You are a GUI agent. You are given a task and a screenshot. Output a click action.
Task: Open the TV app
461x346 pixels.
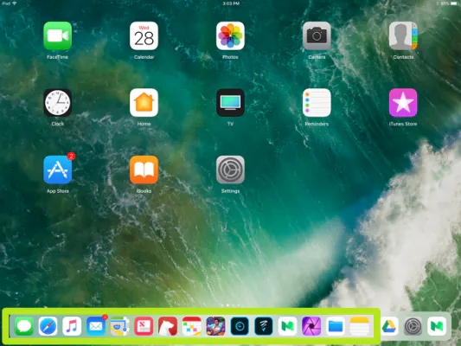[x=230, y=103]
